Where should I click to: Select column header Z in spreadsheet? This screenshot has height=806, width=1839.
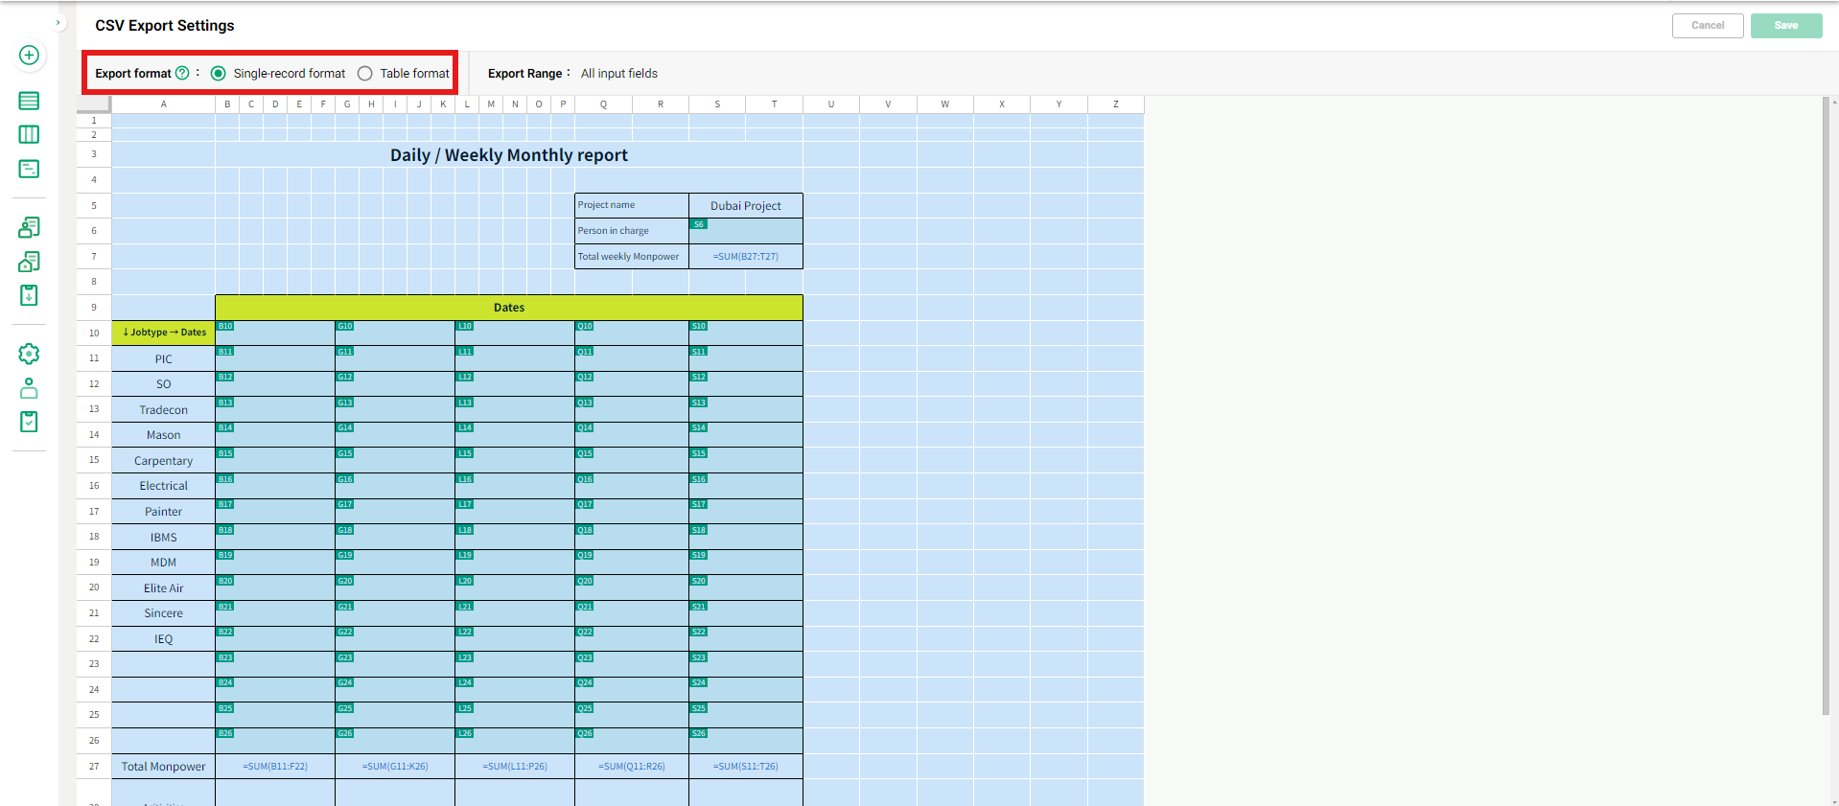(1115, 104)
